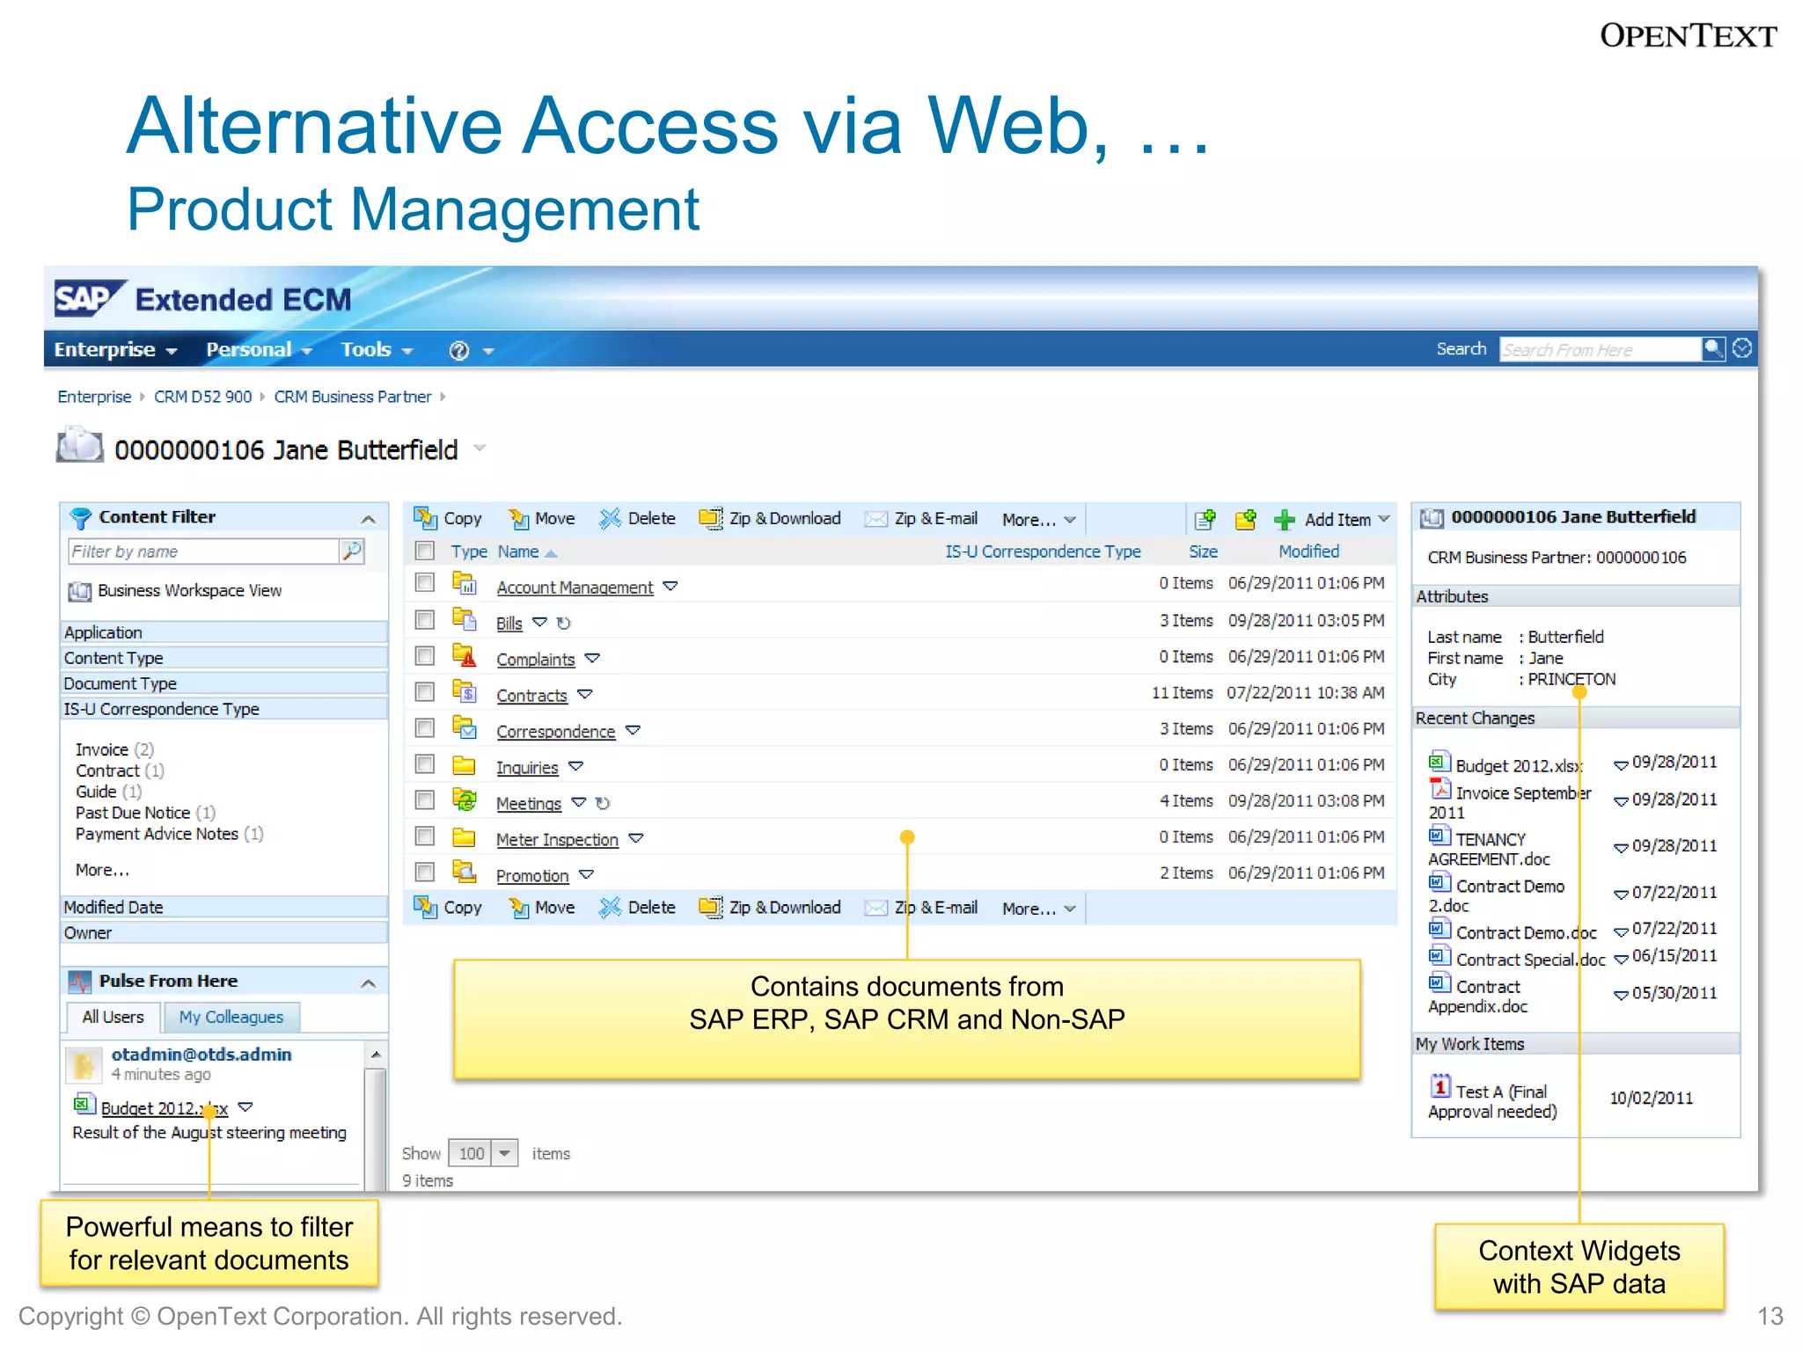The width and height of the screenshot is (1802, 1351).
Task: Click the Complaints folder warning icon
Action: pyautogui.click(x=465, y=656)
